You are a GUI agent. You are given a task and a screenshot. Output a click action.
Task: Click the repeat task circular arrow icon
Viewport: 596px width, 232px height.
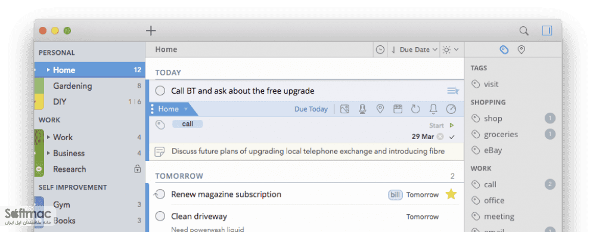point(415,109)
